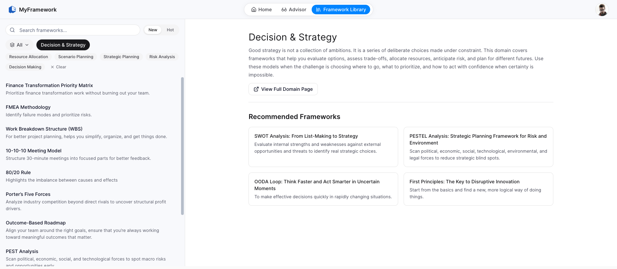Switch sorting to Hot
617x269 pixels.
pos(170,30)
